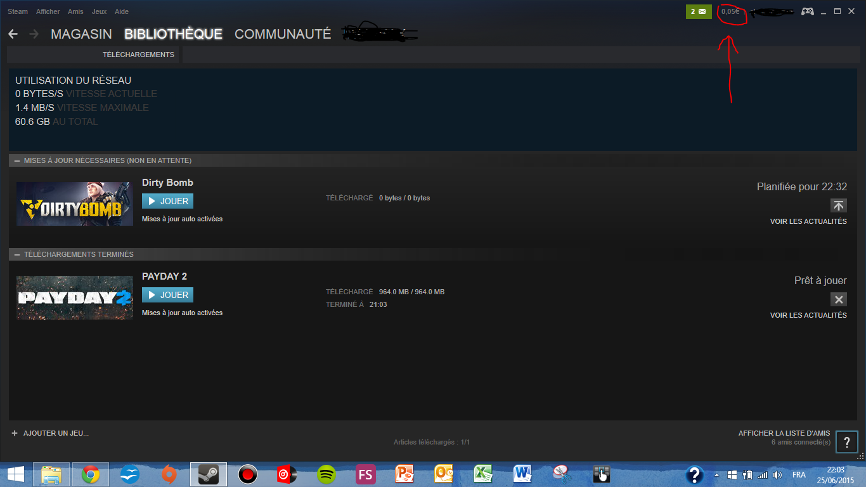This screenshot has height=487, width=866.
Task: Open the volume control in system tray
Action: [777, 474]
